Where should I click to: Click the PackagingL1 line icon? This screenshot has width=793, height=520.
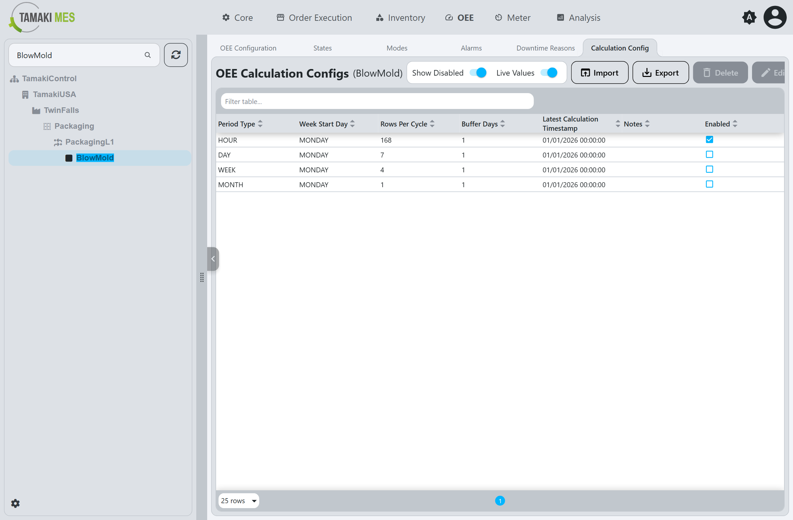tap(58, 142)
